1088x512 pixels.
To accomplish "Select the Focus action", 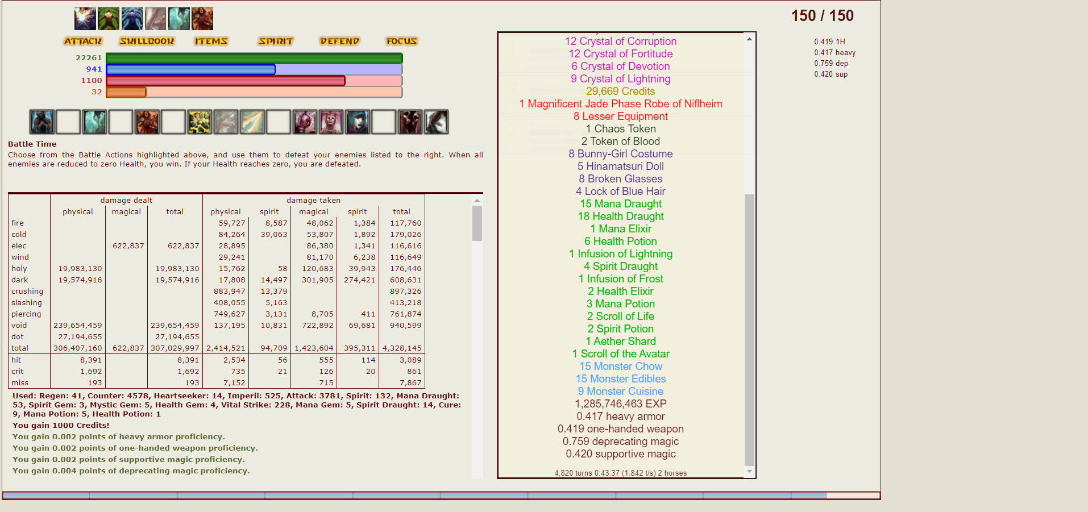I will coord(401,41).
